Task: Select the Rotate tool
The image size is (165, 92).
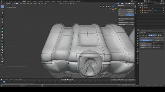Action: point(2,16)
